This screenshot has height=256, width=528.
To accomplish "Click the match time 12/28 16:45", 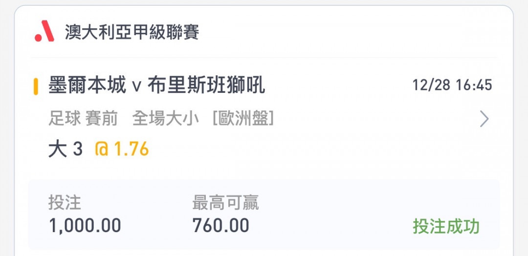I will (x=452, y=85).
